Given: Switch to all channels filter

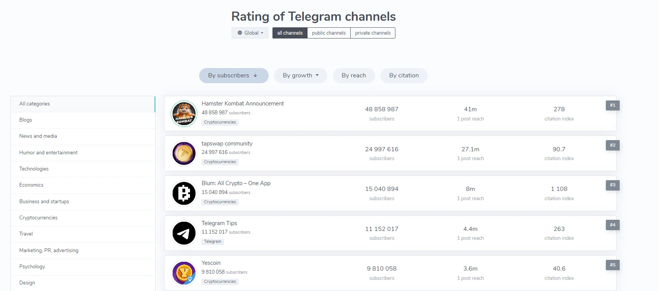Looking at the screenshot, I should click(290, 33).
